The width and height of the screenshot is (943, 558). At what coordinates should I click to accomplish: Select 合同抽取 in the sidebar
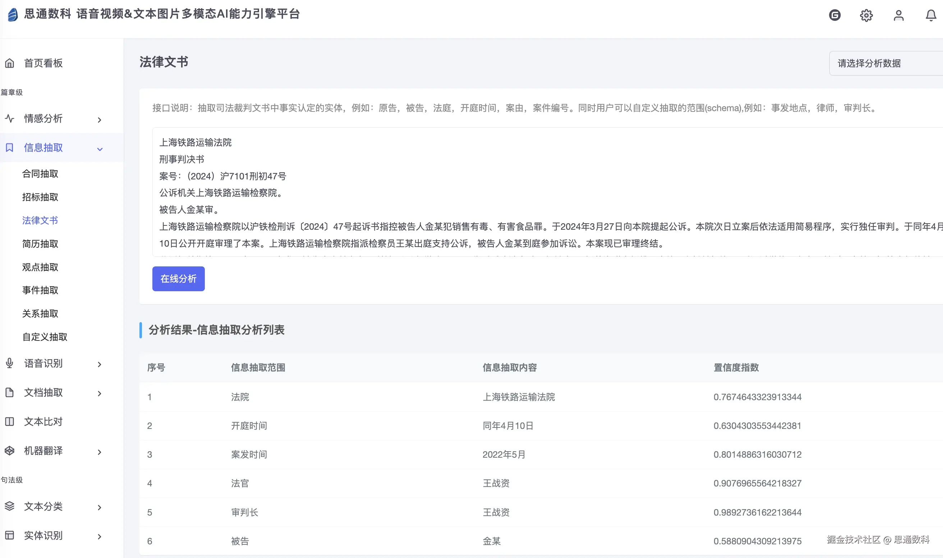coord(40,174)
